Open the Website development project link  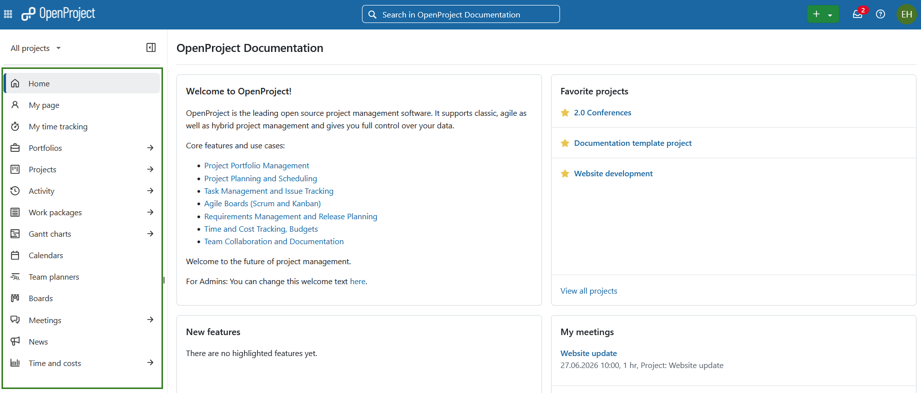coord(613,174)
